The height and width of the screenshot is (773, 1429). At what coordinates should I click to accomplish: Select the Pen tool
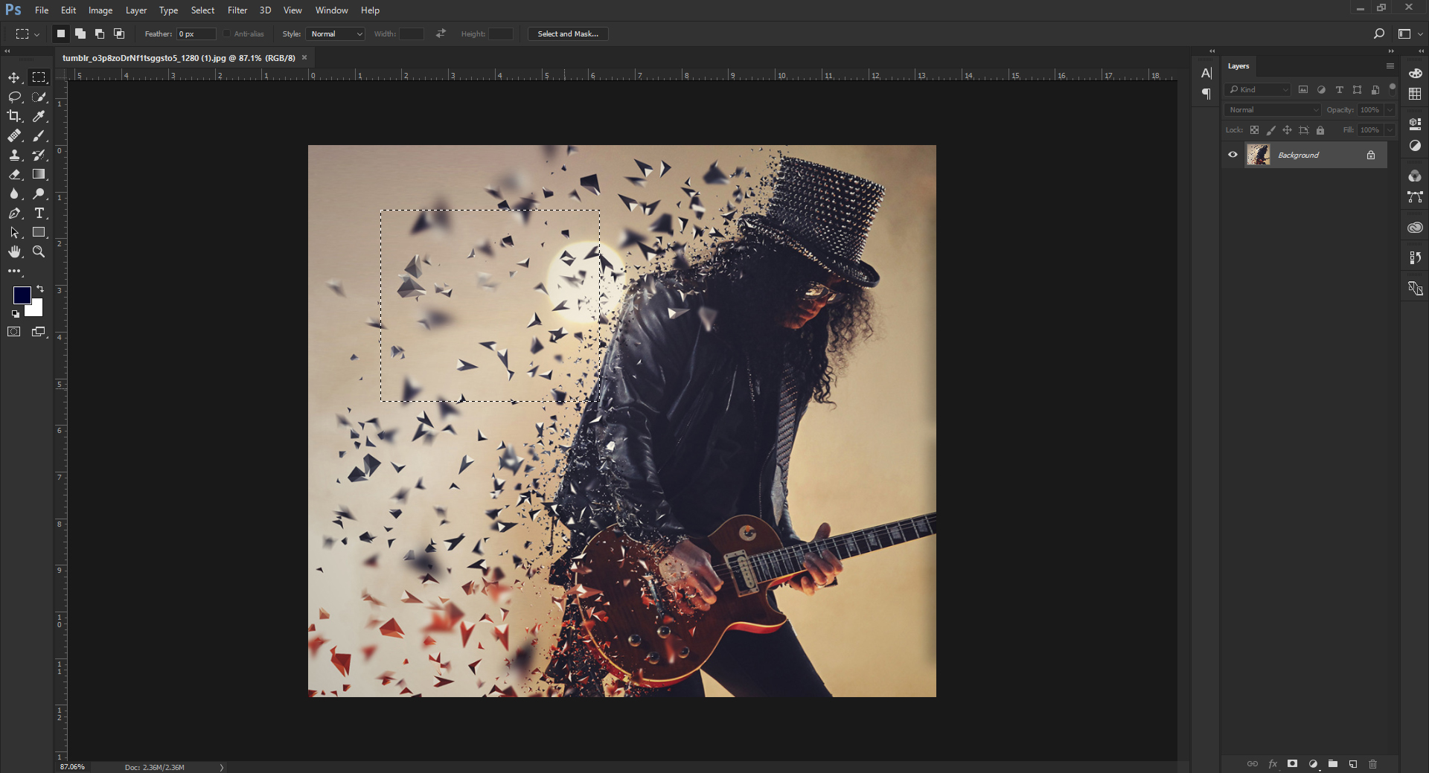14,213
